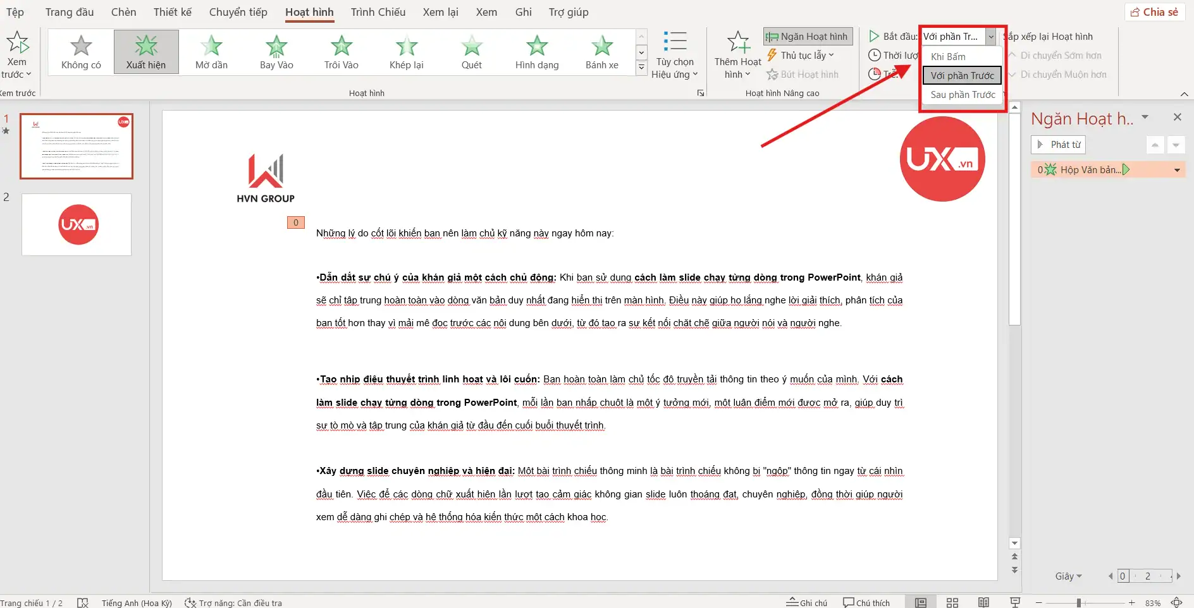Click the Thêm Hoạt hình star icon

point(738,43)
